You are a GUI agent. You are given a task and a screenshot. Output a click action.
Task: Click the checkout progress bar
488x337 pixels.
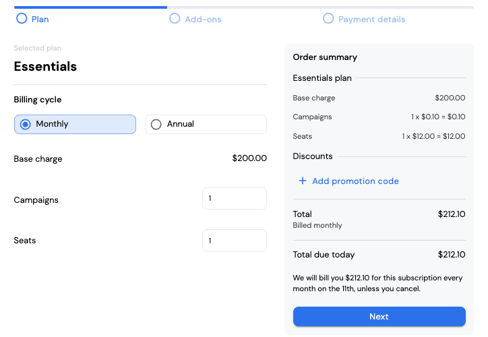(244, 7)
